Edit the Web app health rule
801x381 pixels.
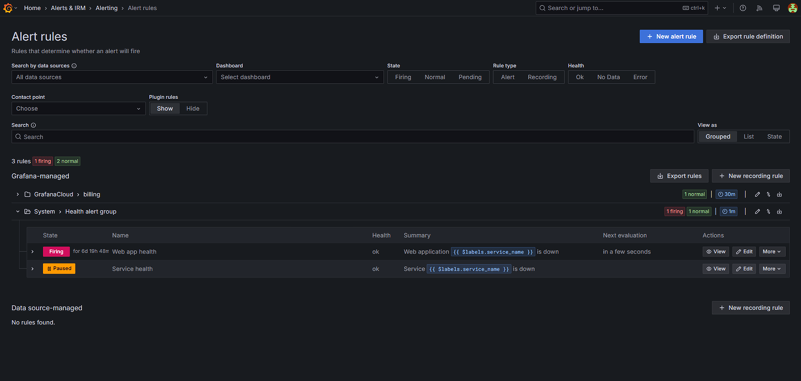[x=744, y=252]
